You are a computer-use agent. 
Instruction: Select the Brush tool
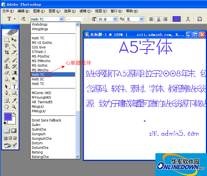(14, 60)
